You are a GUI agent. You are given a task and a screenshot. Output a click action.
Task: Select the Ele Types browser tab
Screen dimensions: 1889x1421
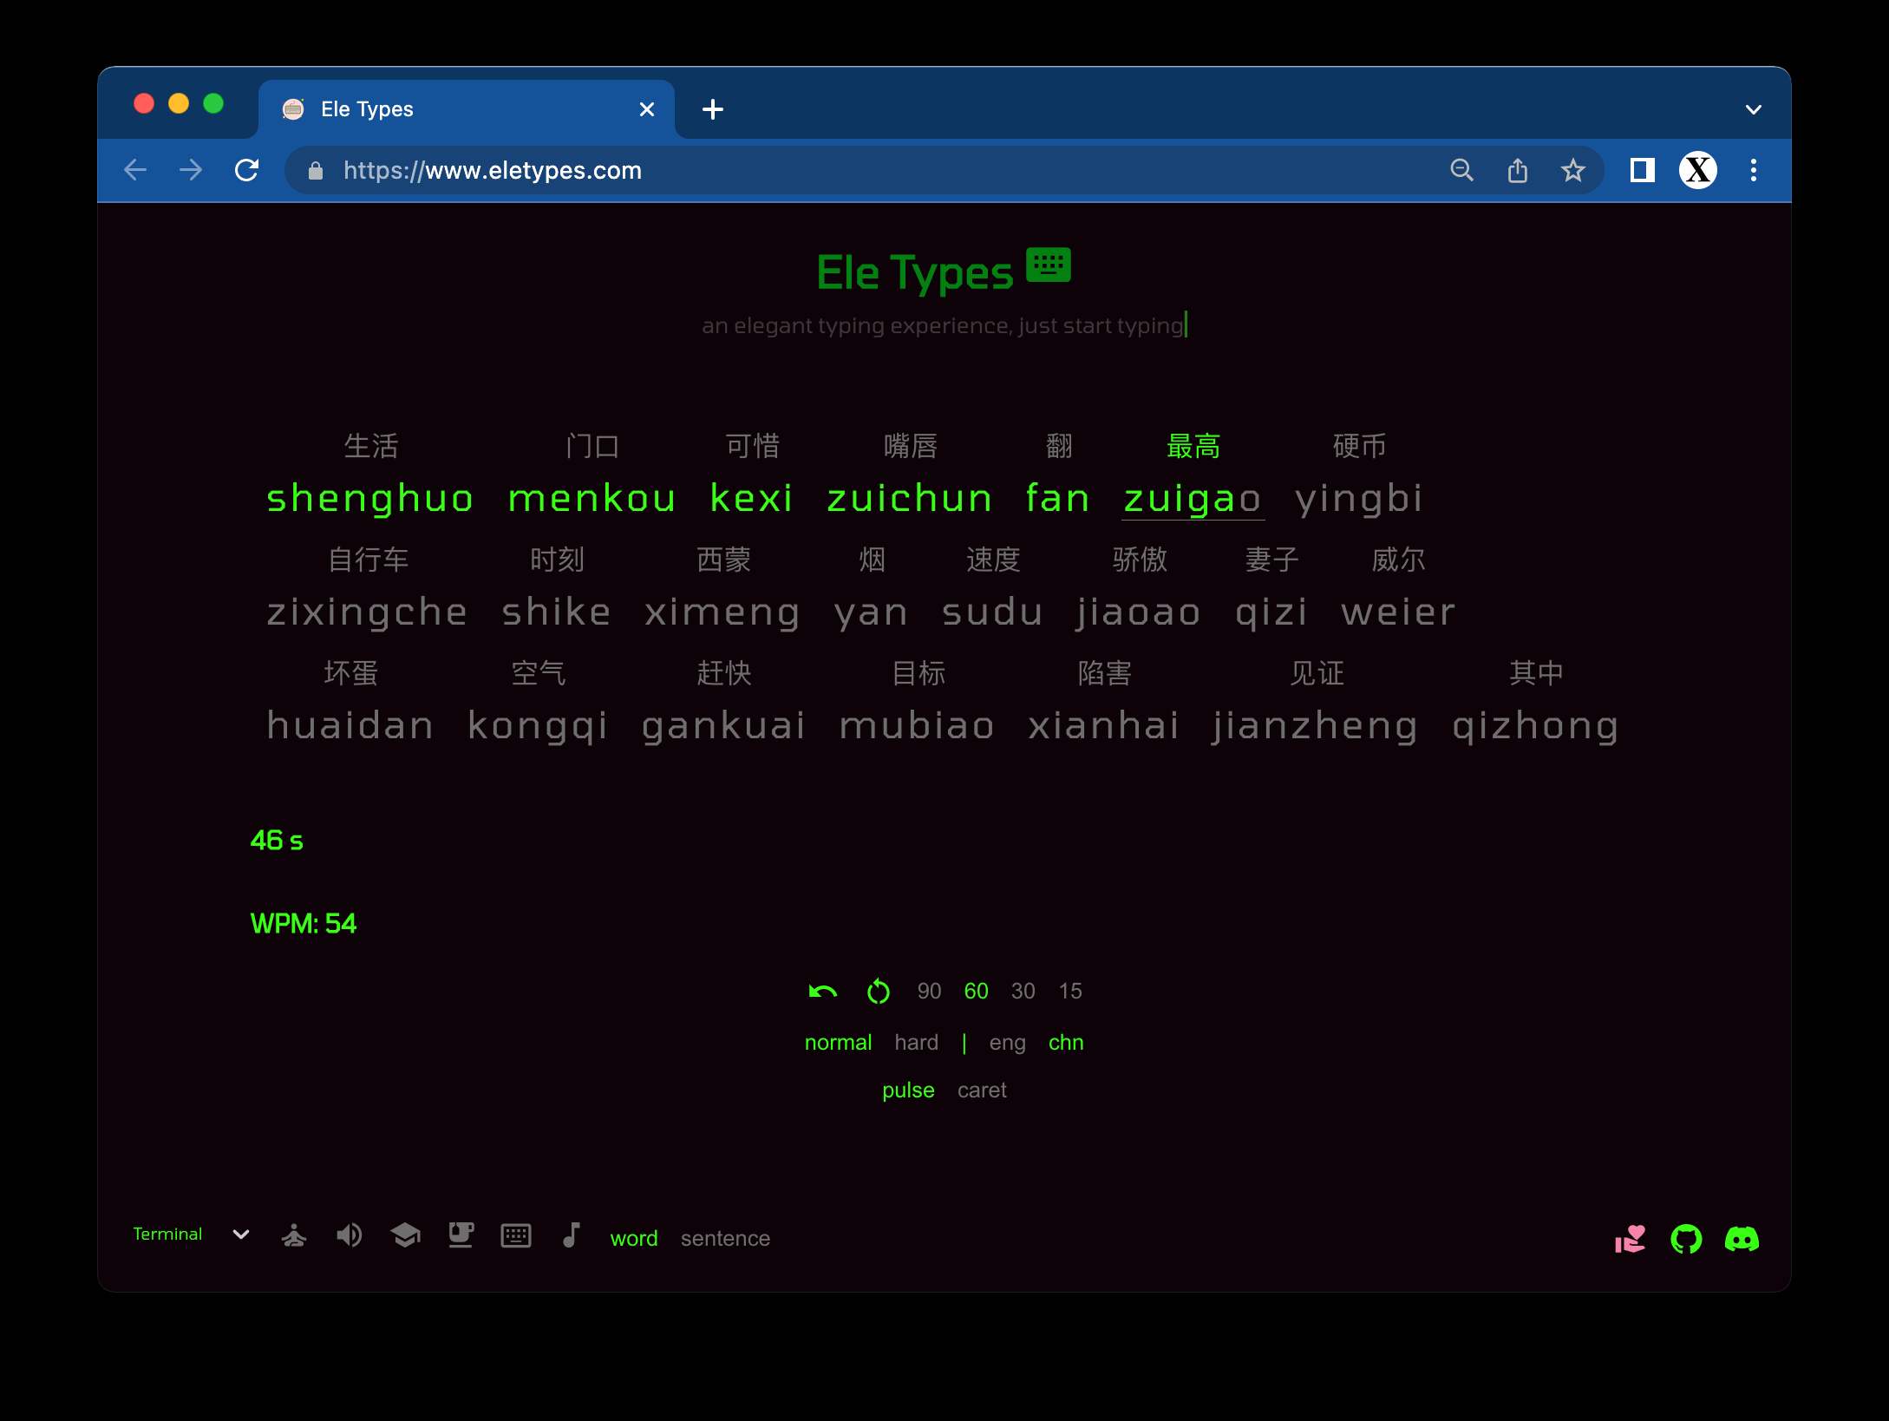(x=467, y=109)
